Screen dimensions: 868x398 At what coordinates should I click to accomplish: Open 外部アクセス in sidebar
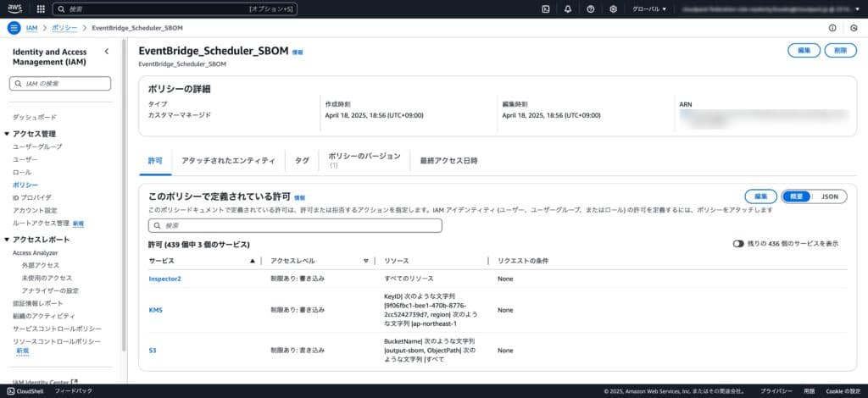coord(41,265)
